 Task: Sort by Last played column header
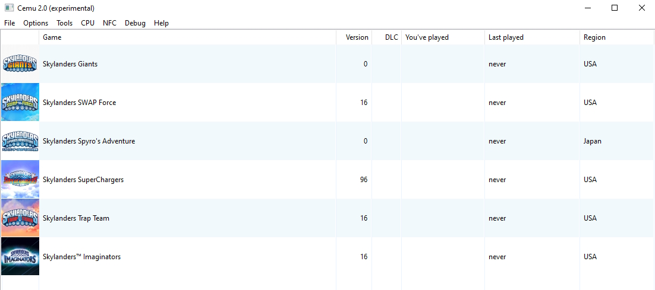coord(532,37)
